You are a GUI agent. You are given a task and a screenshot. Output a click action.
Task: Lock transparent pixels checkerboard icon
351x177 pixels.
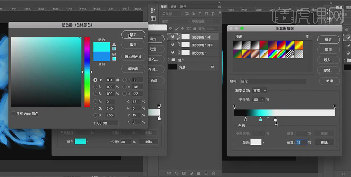coord(171,29)
